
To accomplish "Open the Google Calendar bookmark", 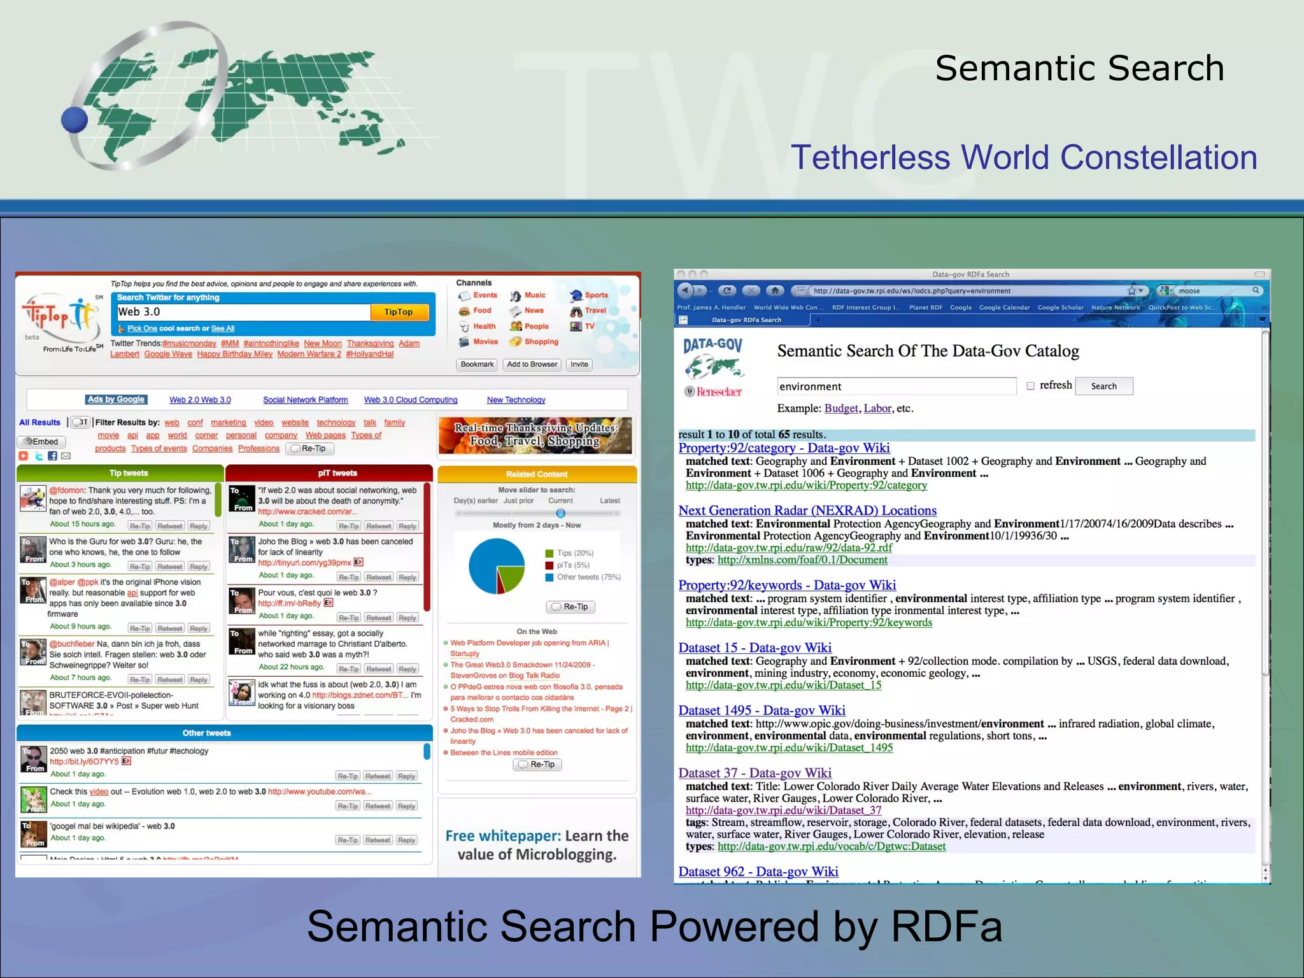I will 1004,308.
